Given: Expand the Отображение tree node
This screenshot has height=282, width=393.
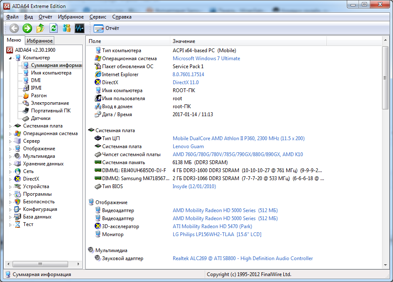Looking at the screenshot, I should (x=10, y=149).
